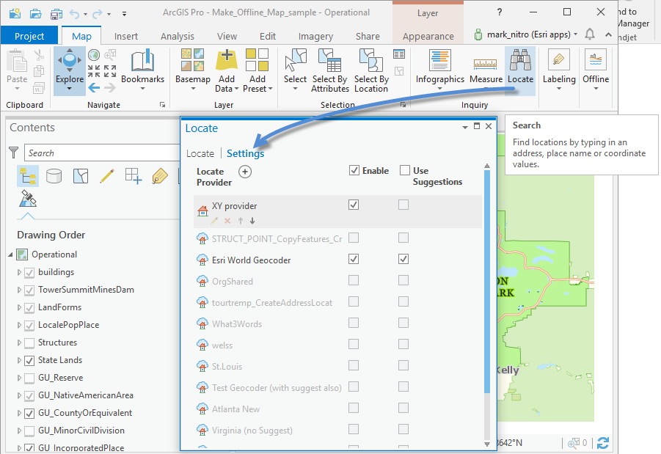
Task: Toggle the Enable all providers header checkbox
Action: [x=354, y=170]
